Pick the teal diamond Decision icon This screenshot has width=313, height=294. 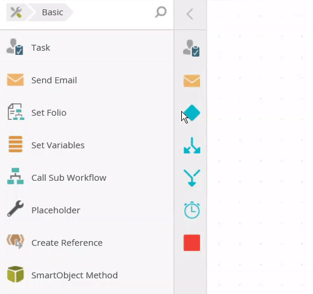pos(192,113)
